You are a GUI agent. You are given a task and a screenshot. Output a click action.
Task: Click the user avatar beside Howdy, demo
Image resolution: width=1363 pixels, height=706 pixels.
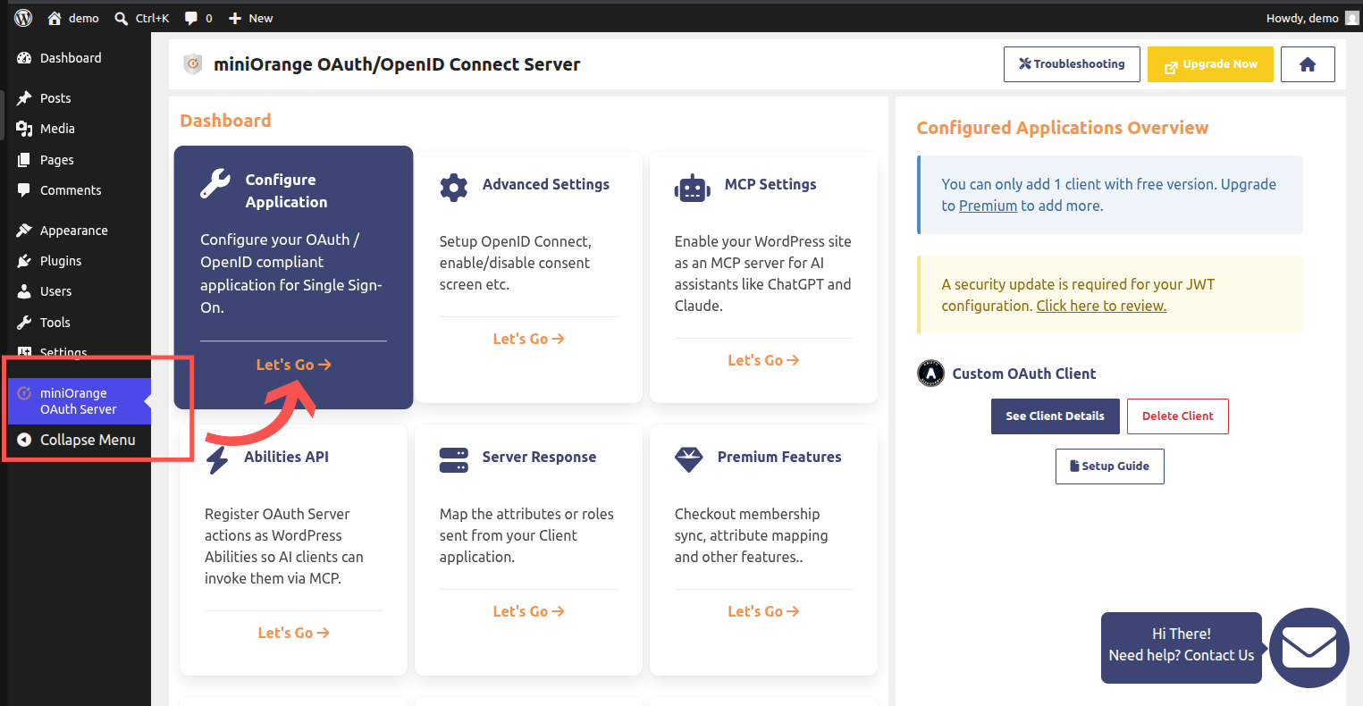tap(1351, 18)
